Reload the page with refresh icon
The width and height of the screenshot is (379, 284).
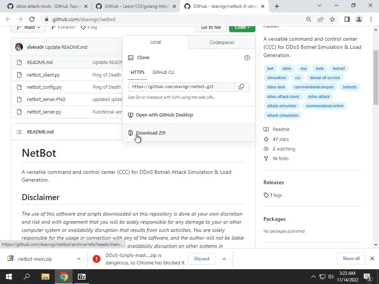(32, 19)
